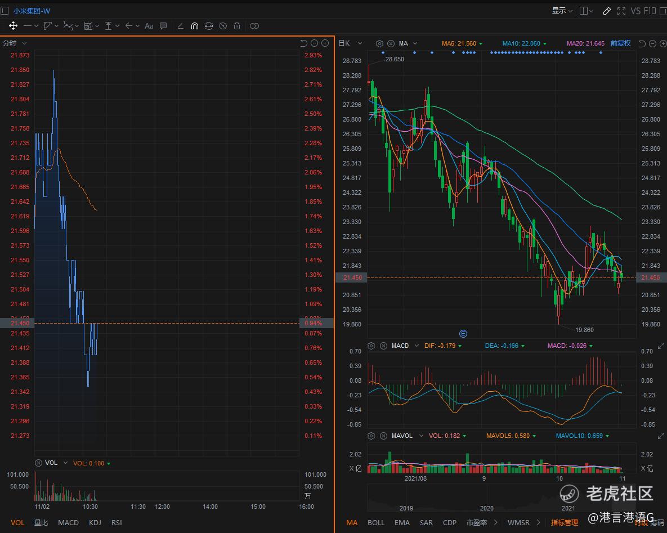
Task: Open the 分时 timeframe dropdown
Action: click(x=15, y=43)
